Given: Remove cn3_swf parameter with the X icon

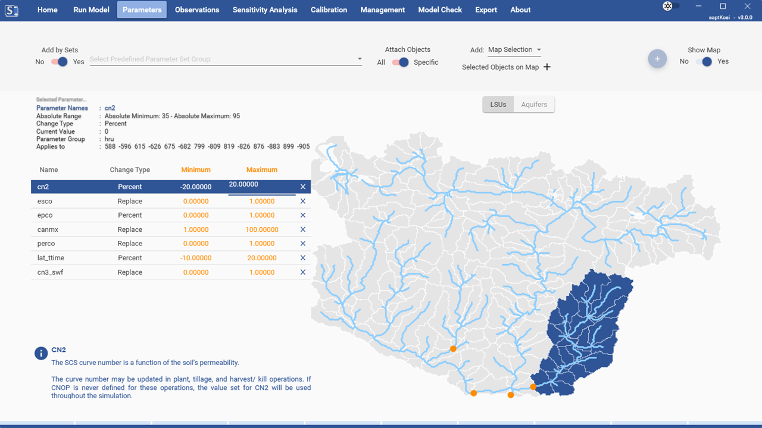Looking at the screenshot, I should [x=303, y=272].
